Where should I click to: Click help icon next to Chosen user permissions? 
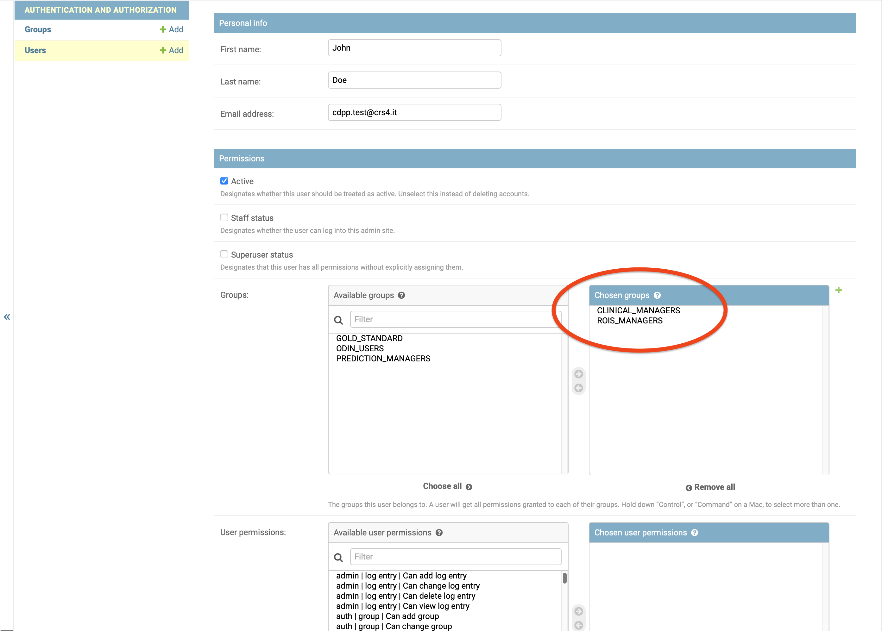[695, 533]
